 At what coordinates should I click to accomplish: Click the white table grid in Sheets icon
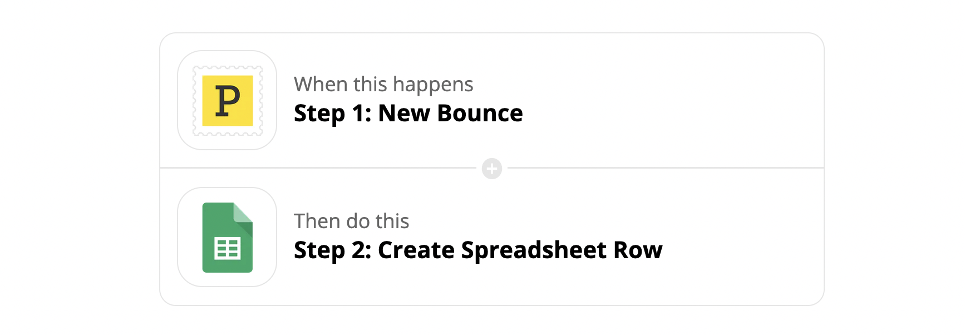228,249
